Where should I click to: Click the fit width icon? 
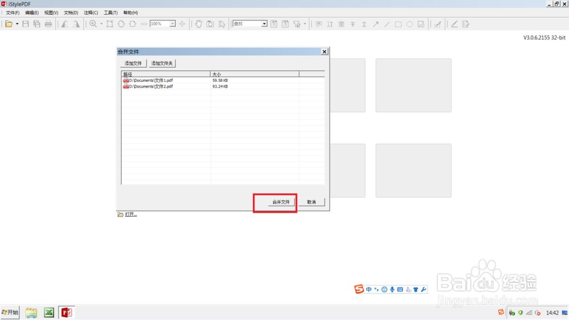[x=133, y=24]
